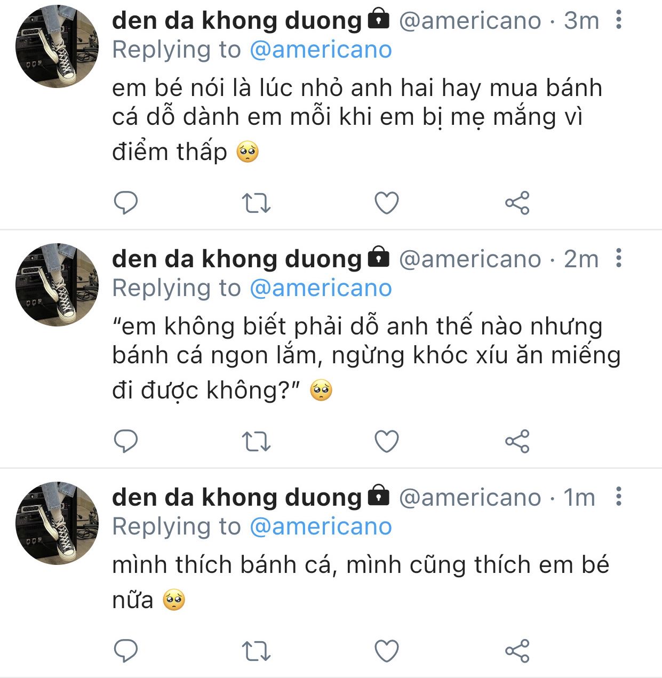
Task: Open @americano mention link in 3m tweet
Action: (321, 50)
